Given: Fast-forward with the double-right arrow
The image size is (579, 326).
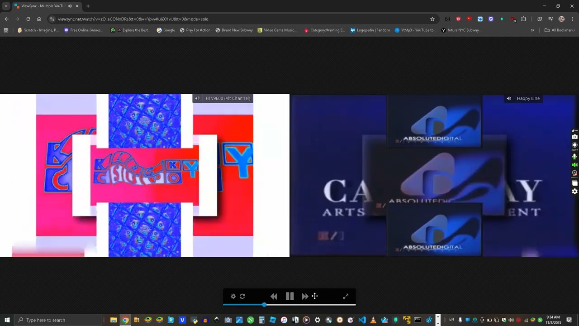Looking at the screenshot, I should 305,296.
